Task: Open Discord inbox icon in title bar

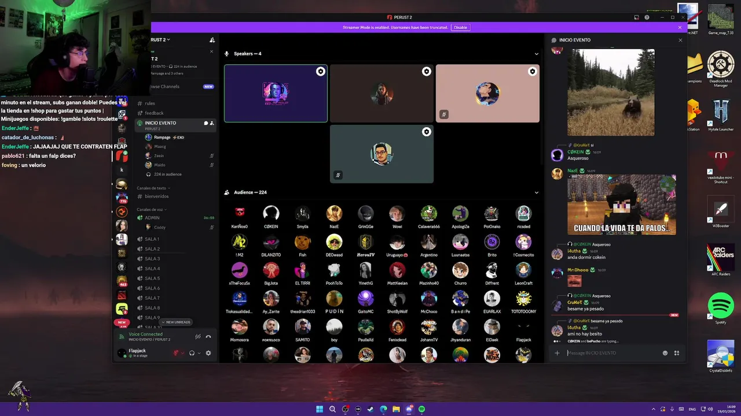Action: (636, 17)
